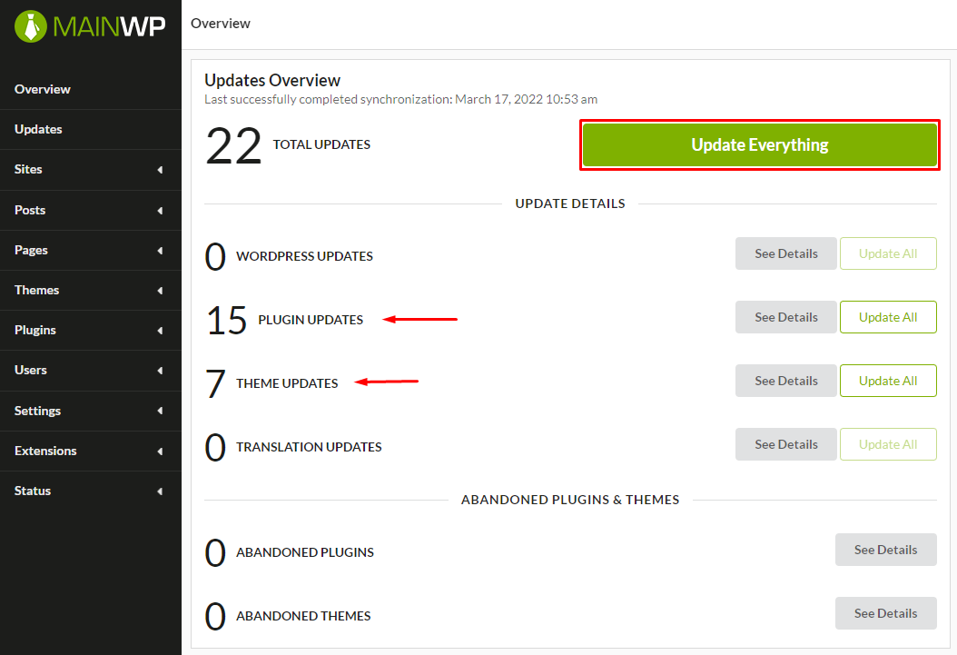See Details for abandoned plugins

[x=885, y=550]
